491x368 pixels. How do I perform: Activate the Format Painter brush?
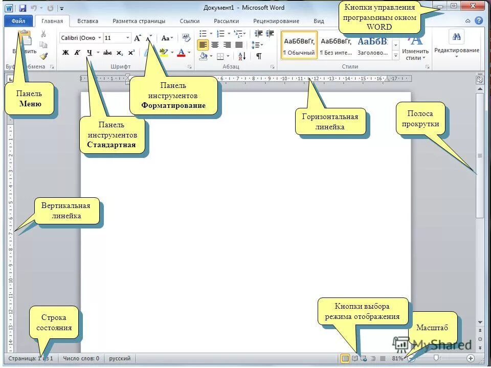pyautogui.click(x=43, y=56)
